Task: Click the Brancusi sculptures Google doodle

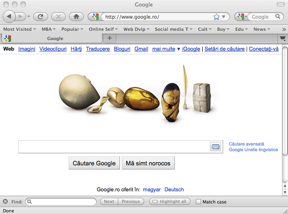Action: [x=135, y=94]
